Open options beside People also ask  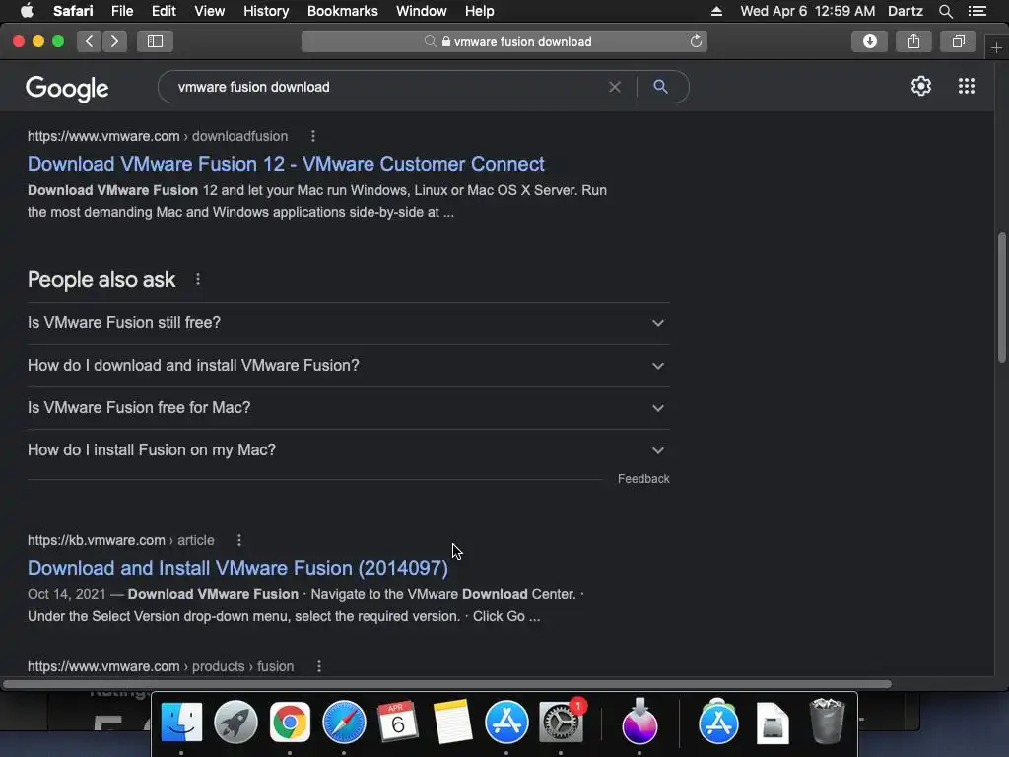198,279
